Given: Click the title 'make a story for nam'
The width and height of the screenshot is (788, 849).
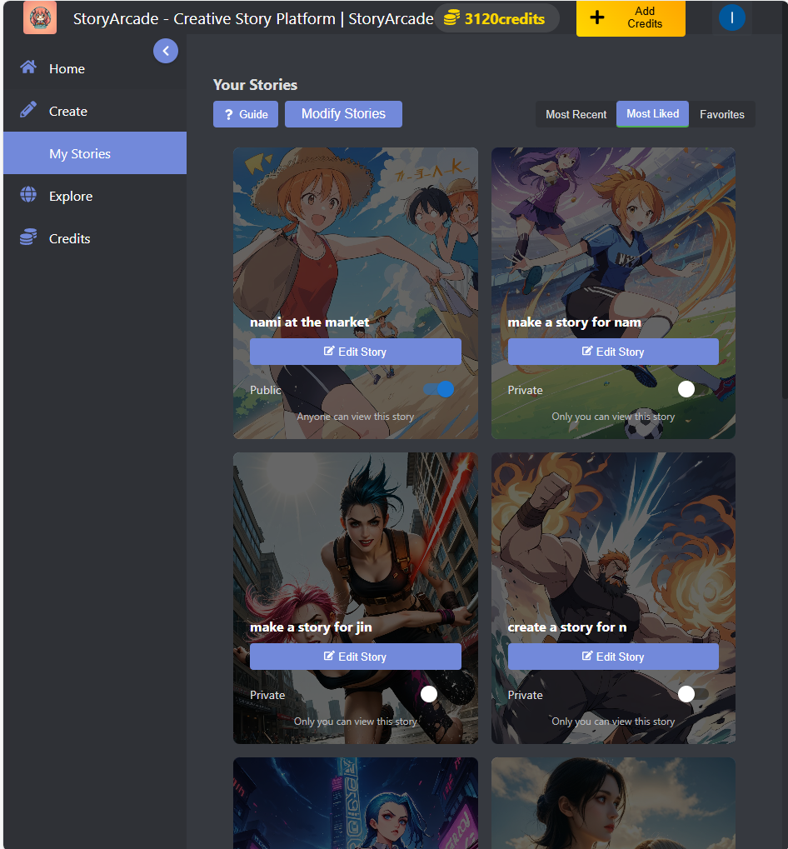Looking at the screenshot, I should point(574,322).
